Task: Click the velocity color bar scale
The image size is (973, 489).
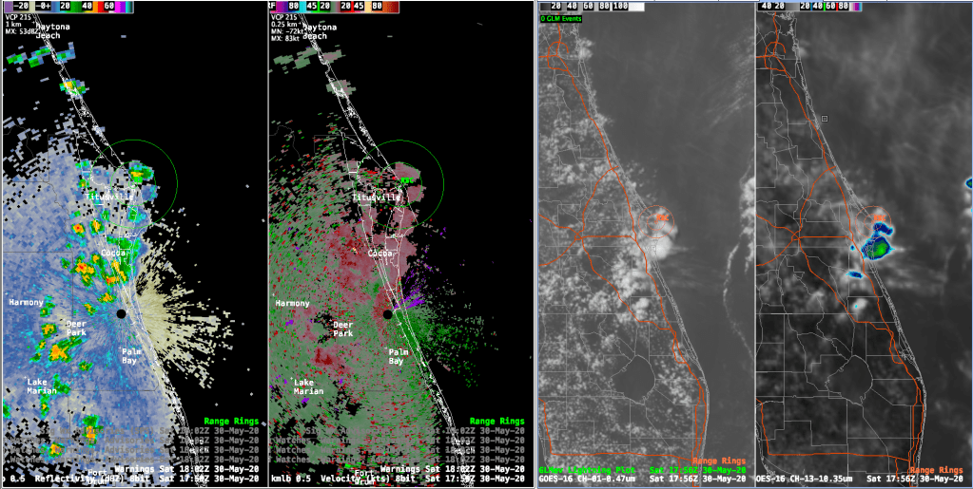Action: [333, 7]
